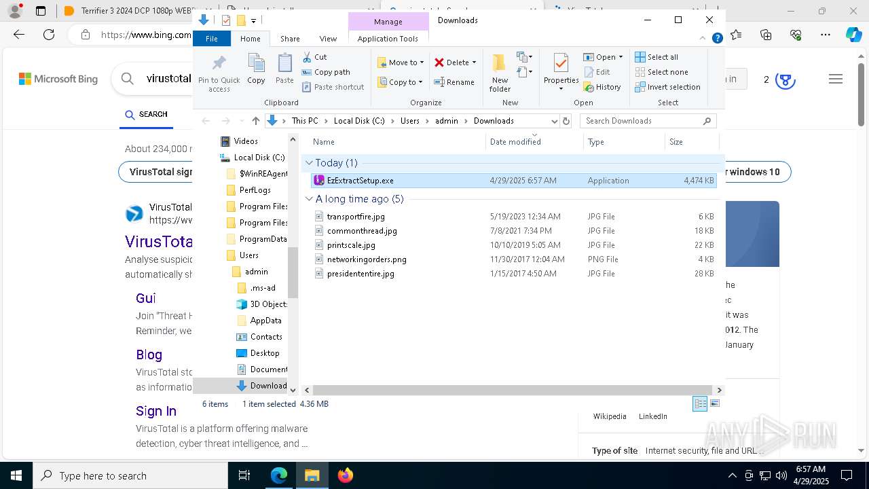The height and width of the screenshot is (489, 869).
Task: Expand Open button dropdown arrow
Action: [x=621, y=57]
